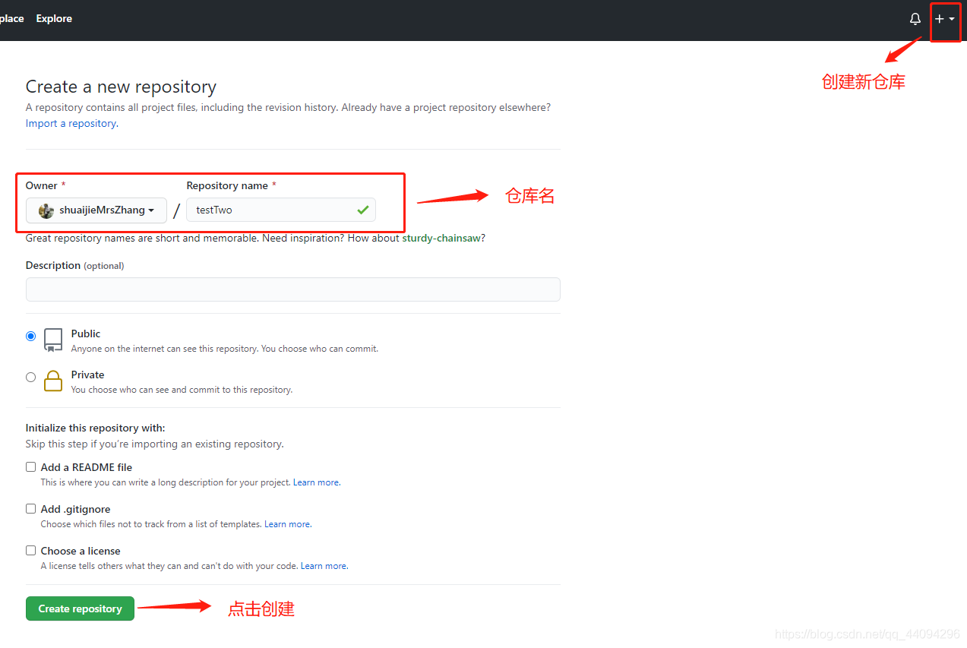
Task: Open the notifications bell icon
Action: pyautogui.click(x=915, y=19)
